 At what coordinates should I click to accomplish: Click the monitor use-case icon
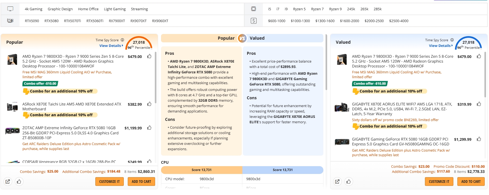coord(10,9)
